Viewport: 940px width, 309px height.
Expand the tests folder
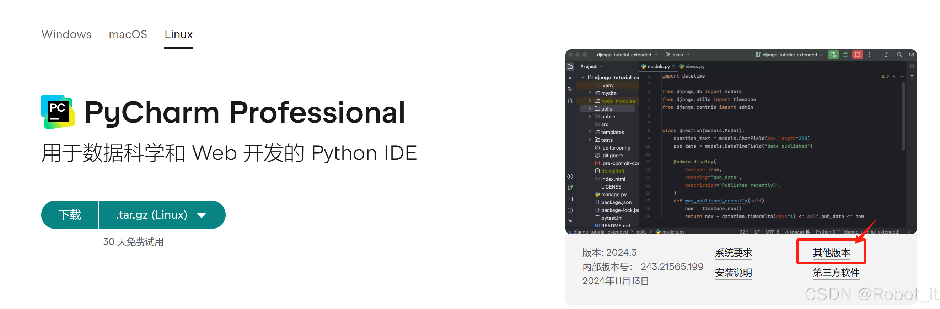(x=590, y=140)
